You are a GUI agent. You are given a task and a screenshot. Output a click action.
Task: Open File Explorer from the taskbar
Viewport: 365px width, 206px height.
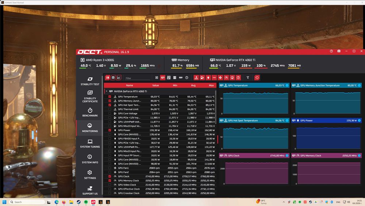pyautogui.click(x=71, y=202)
